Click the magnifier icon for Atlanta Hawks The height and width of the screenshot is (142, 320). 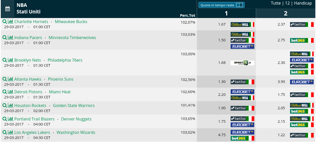5,79
